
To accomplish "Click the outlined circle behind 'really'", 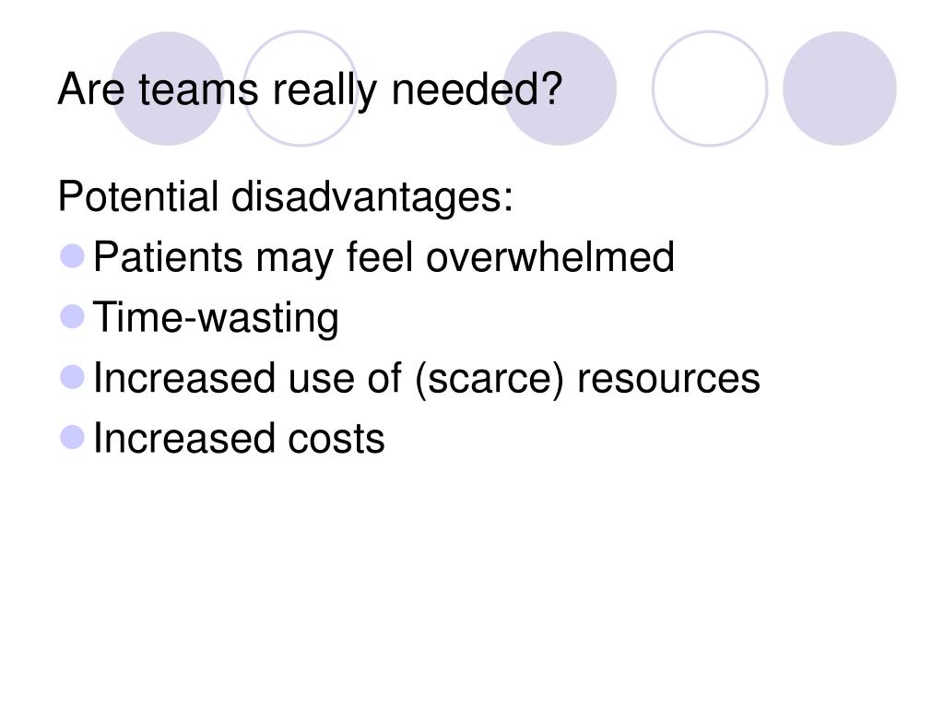I will click(x=301, y=88).
